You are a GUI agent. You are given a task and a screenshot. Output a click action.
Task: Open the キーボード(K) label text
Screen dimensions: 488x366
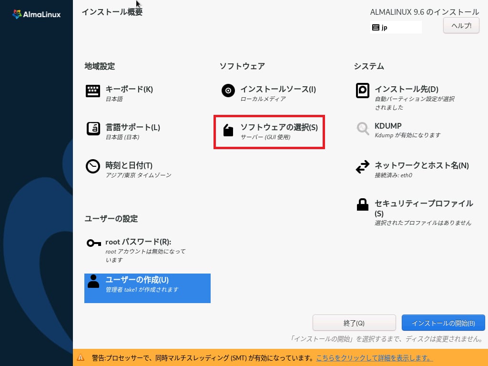point(129,89)
